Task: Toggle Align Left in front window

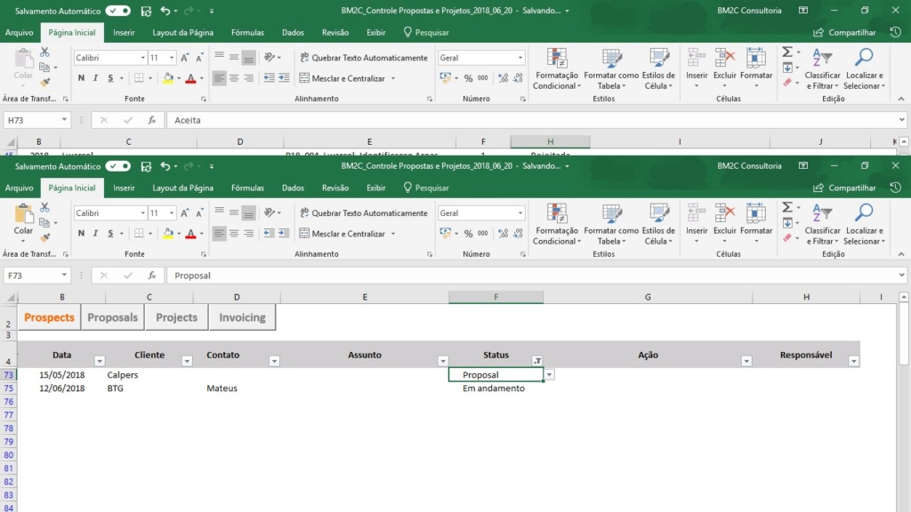Action: pos(219,234)
